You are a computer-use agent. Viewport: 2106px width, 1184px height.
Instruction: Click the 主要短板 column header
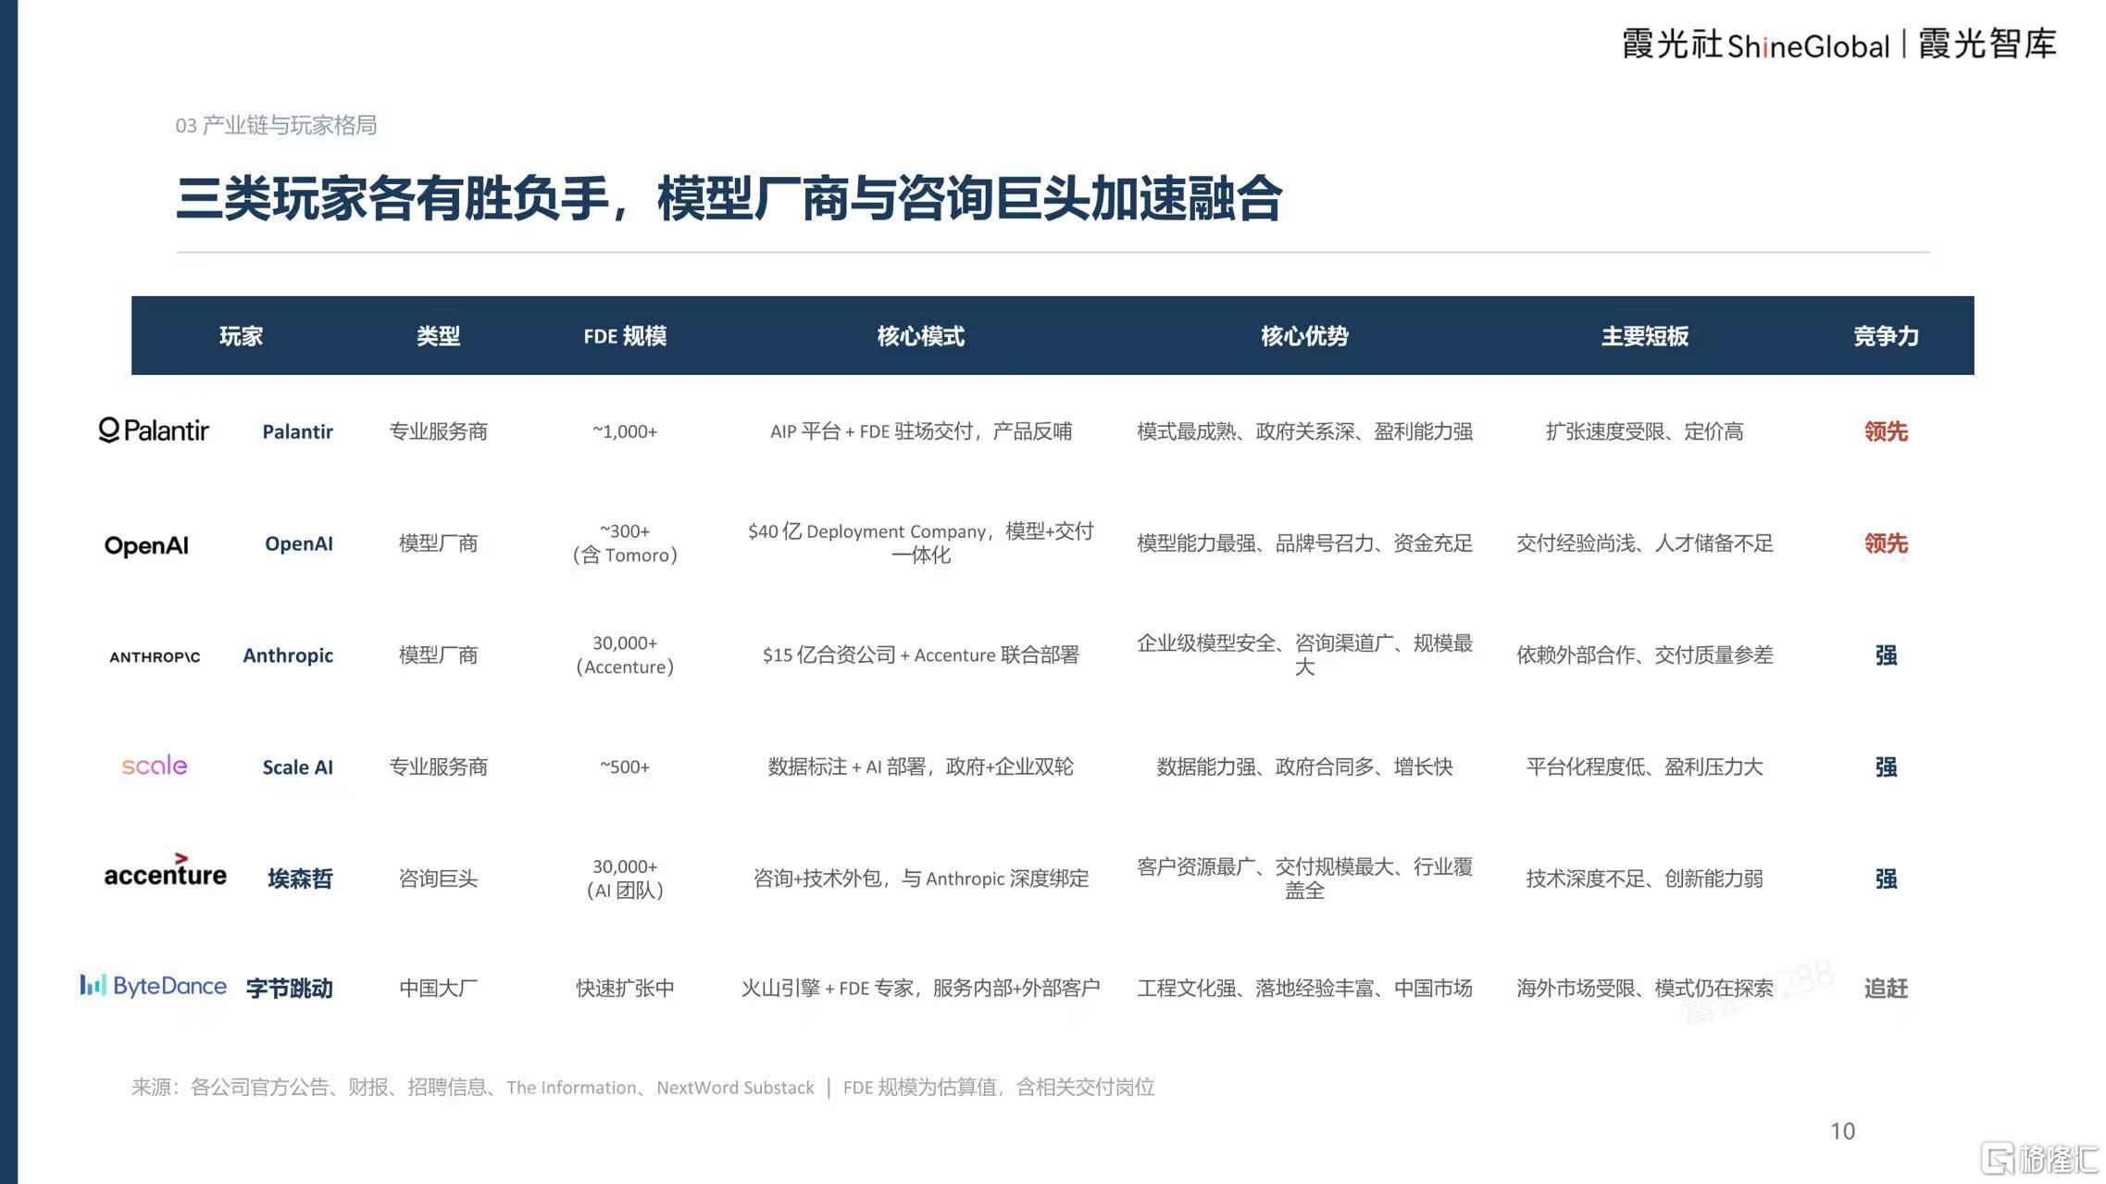coord(1645,336)
